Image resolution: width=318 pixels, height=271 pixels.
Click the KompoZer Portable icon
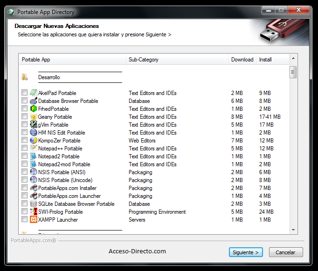[x=34, y=140]
